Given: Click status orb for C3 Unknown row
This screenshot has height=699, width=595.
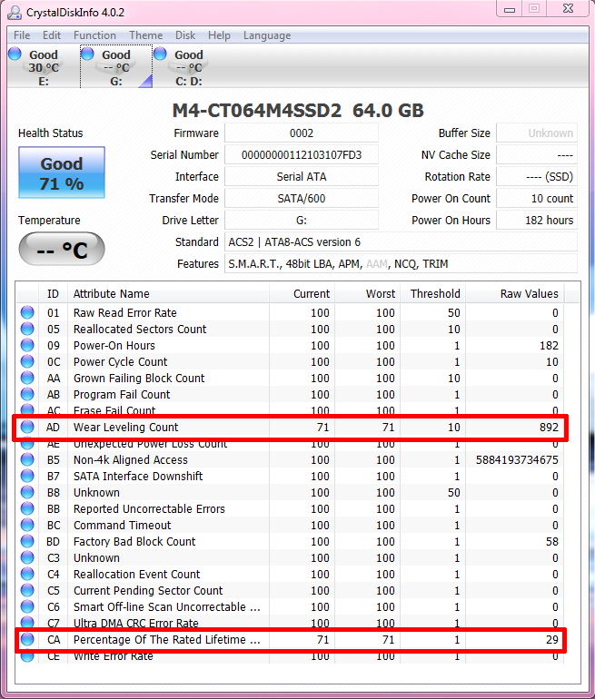Looking at the screenshot, I should tap(27, 557).
